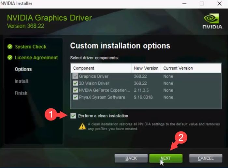The height and width of the screenshot is (168, 228).
Task: Click the CANCEL button
Action: point(206,158)
